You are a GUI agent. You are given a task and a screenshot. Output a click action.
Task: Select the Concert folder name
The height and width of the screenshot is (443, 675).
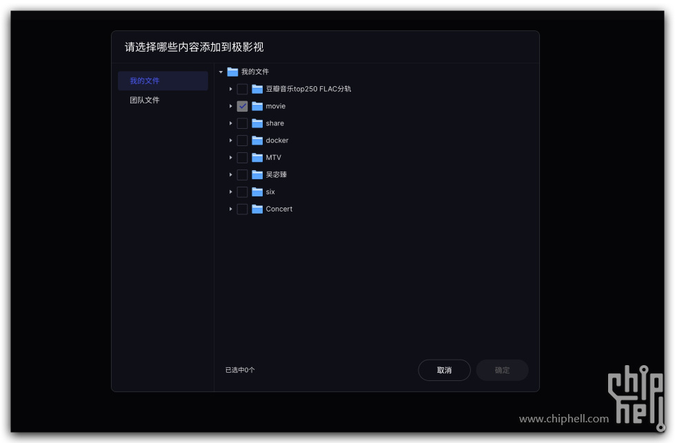pos(279,209)
